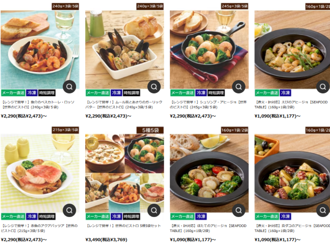Click the ¥3,490 price of 5袋セット
The width and height of the screenshot is (330, 247).
tap(106, 240)
